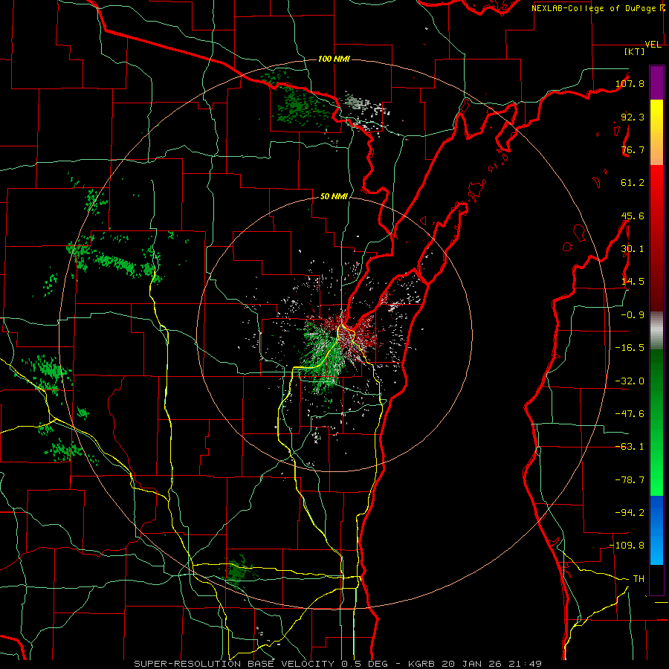Select the 100 NMI range ring label

pos(334,59)
